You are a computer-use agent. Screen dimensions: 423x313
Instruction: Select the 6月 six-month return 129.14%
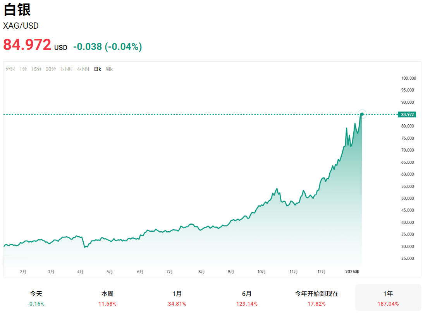[247, 298]
